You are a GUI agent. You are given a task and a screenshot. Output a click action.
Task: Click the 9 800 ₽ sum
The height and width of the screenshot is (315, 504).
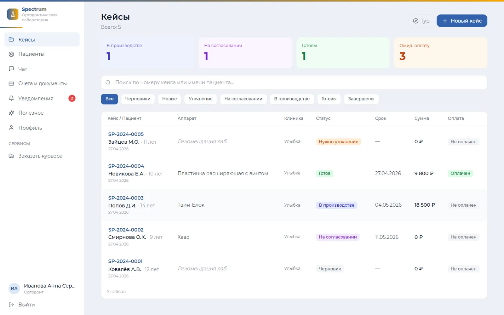coord(424,173)
